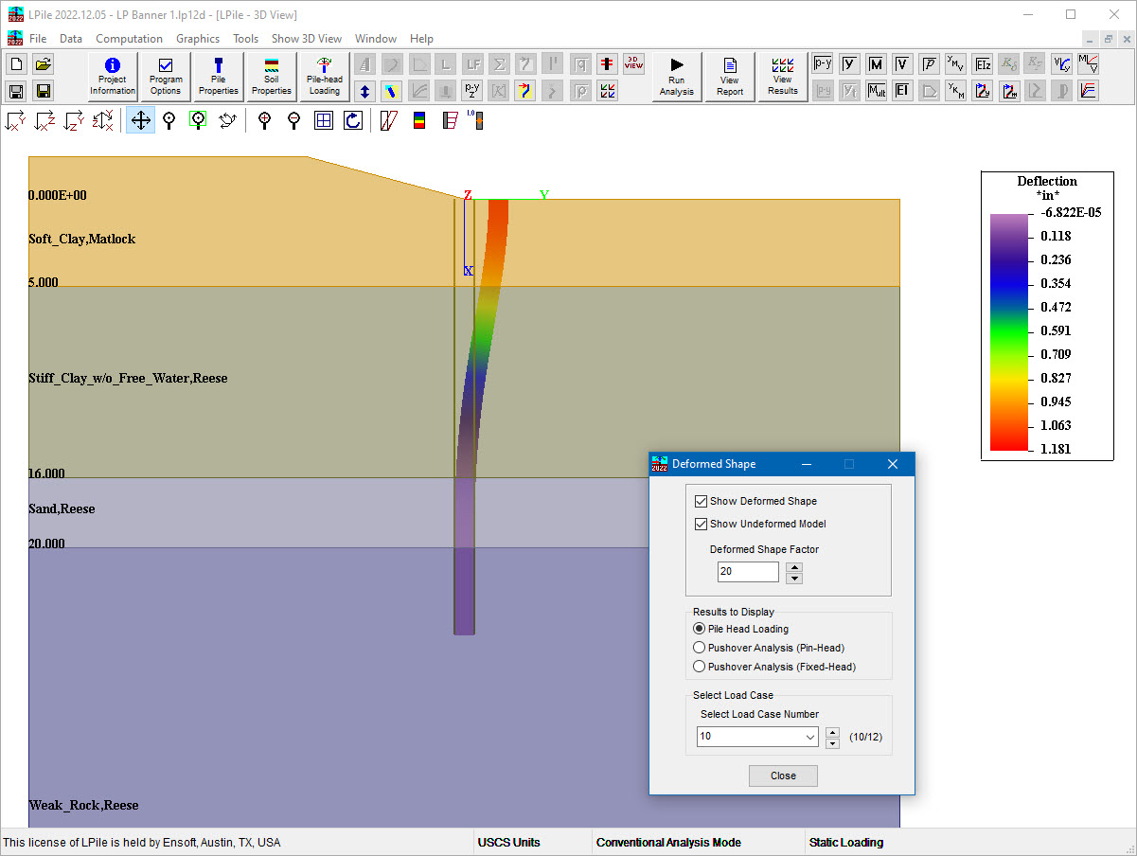Increase Deformed Shape Factor with up arrow
Screen dimensions: 1137x856
pyautogui.click(x=794, y=567)
